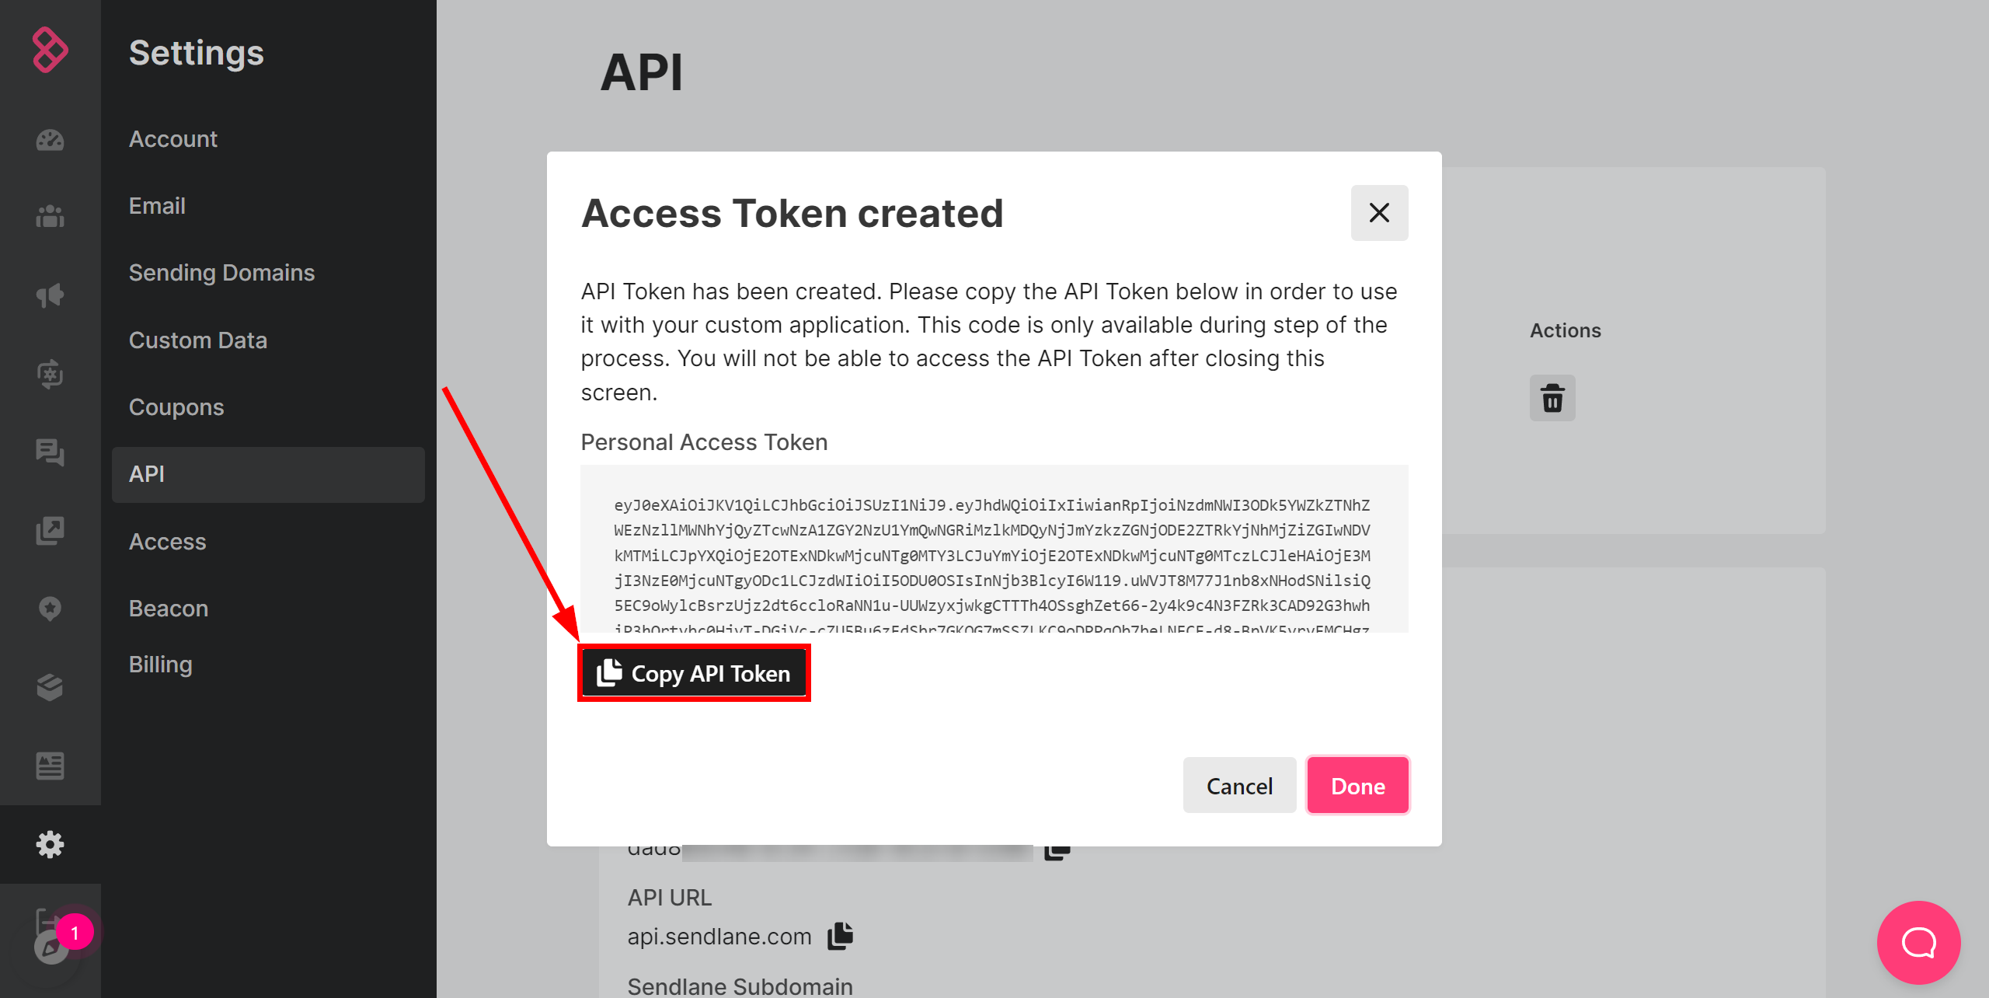Click the close X button on the modal
The height and width of the screenshot is (998, 1989).
pos(1378,213)
